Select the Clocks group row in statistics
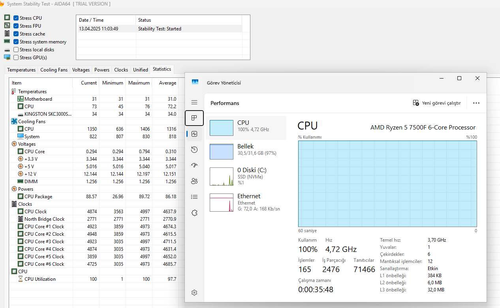500x308 pixels. (25, 204)
